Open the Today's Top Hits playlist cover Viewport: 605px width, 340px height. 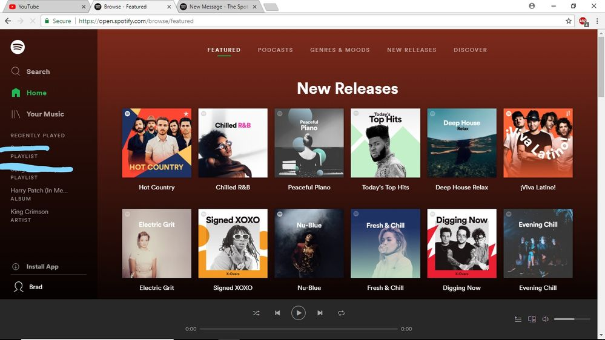pyautogui.click(x=385, y=143)
